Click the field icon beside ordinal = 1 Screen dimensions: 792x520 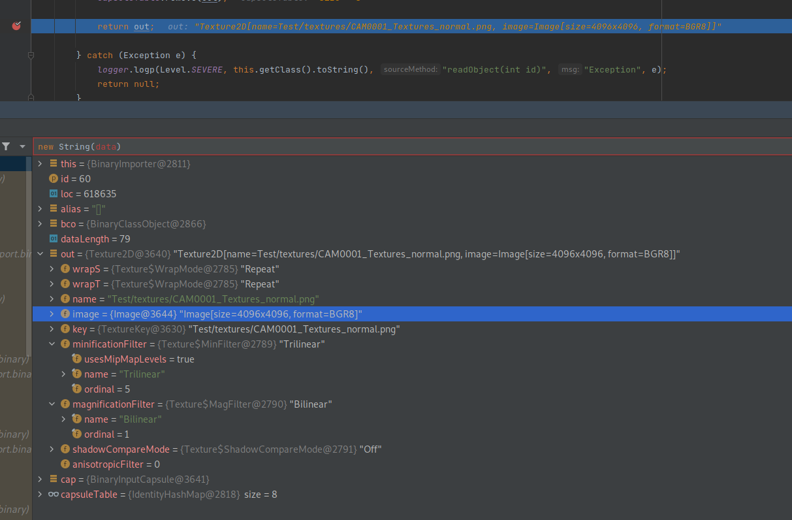[x=77, y=434]
